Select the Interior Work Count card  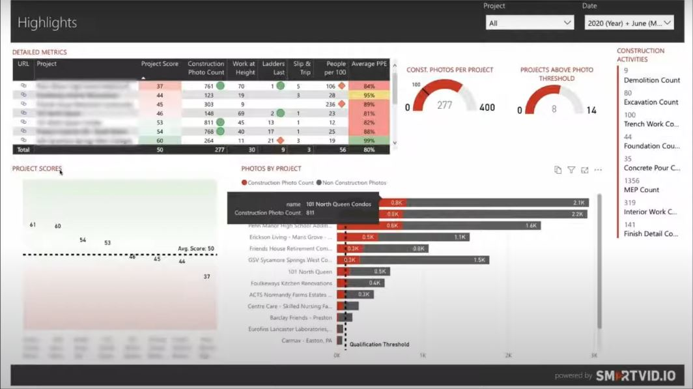pos(650,207)
